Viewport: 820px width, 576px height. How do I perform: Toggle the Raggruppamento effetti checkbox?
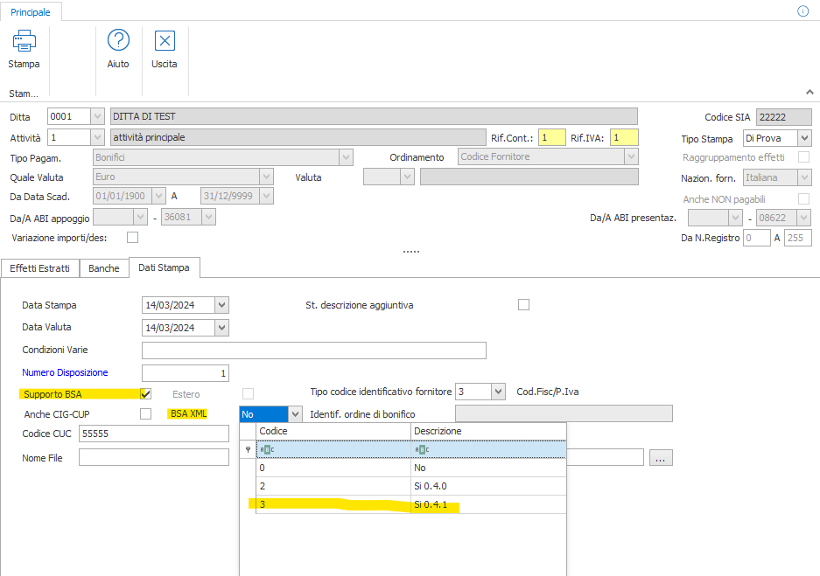pyautogui.click(x=803, y=156)
